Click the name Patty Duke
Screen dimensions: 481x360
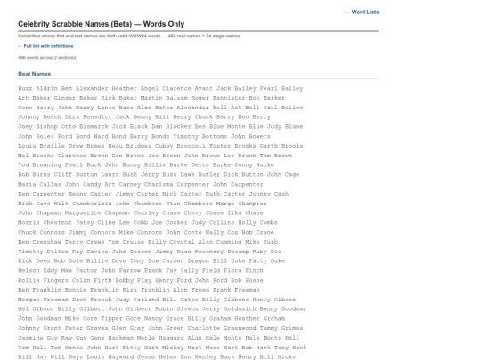click(x=266, y=261)
